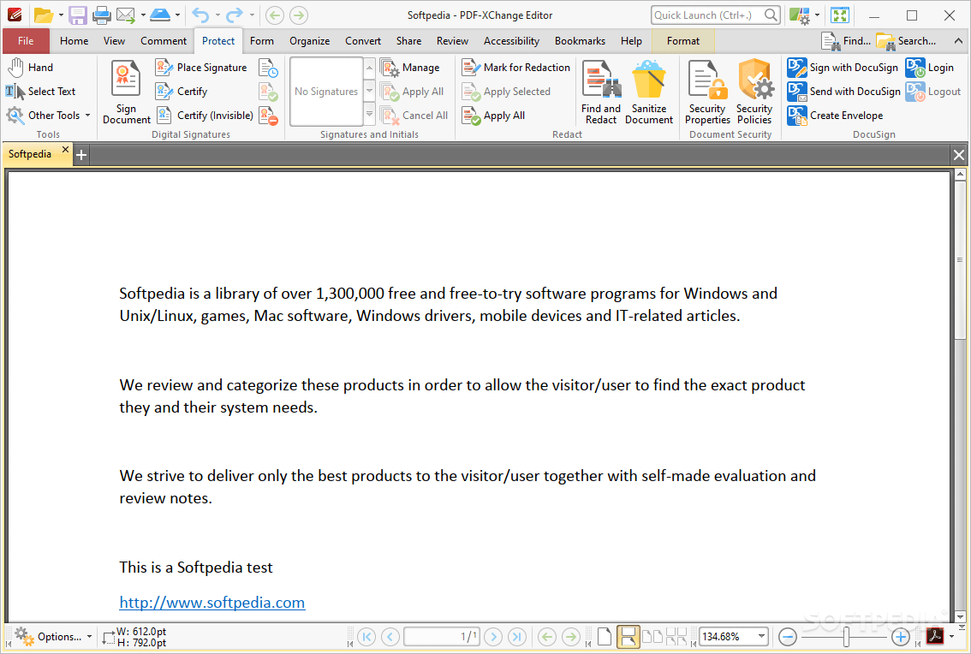Switch to the Organize tab
This screenshot has width=971, height=654.
[x=310, y=41]
